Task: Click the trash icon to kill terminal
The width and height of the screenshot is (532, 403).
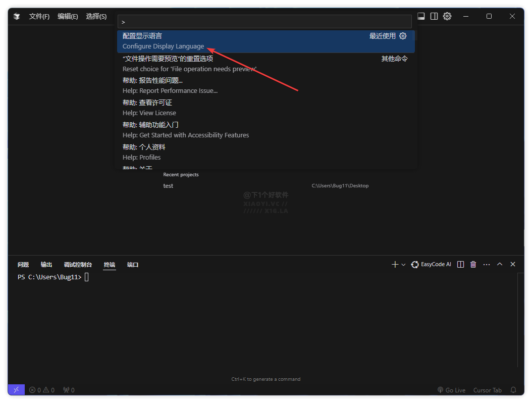Action: tap(473, 264)
